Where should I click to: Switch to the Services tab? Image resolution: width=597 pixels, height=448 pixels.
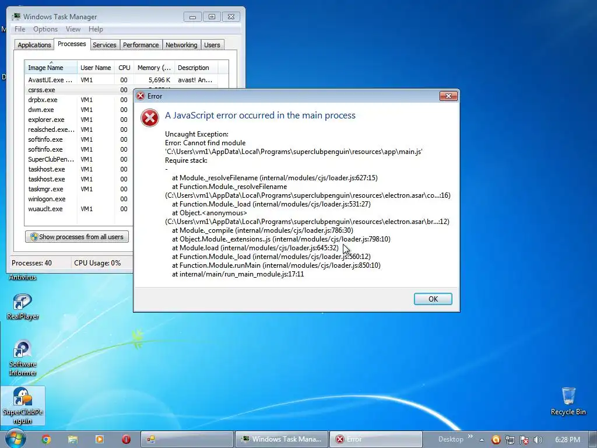(105, 45)
